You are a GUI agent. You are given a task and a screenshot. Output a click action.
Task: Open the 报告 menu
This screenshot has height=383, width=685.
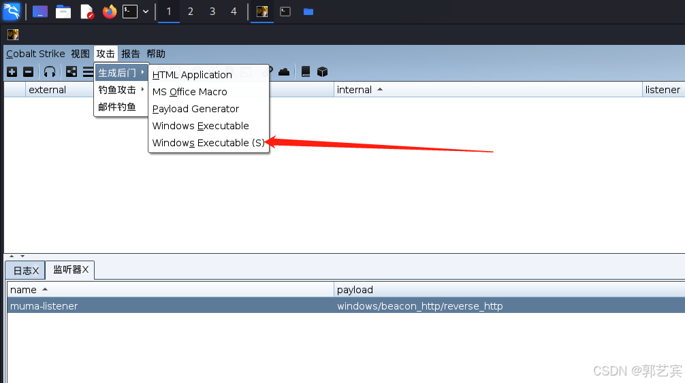tap(131, 54)
